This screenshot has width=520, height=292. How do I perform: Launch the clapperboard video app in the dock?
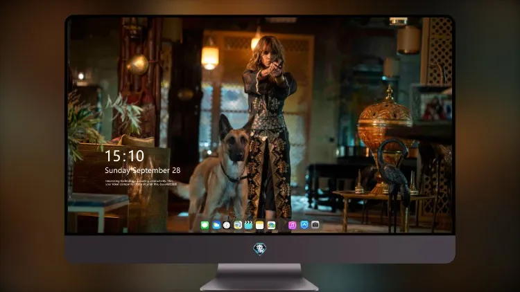249,226
